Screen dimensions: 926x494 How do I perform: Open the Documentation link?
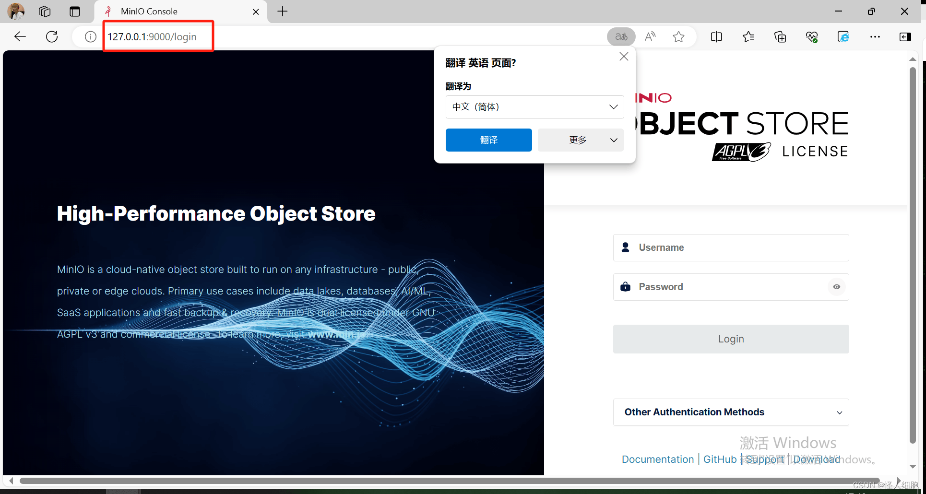(657, 459)
